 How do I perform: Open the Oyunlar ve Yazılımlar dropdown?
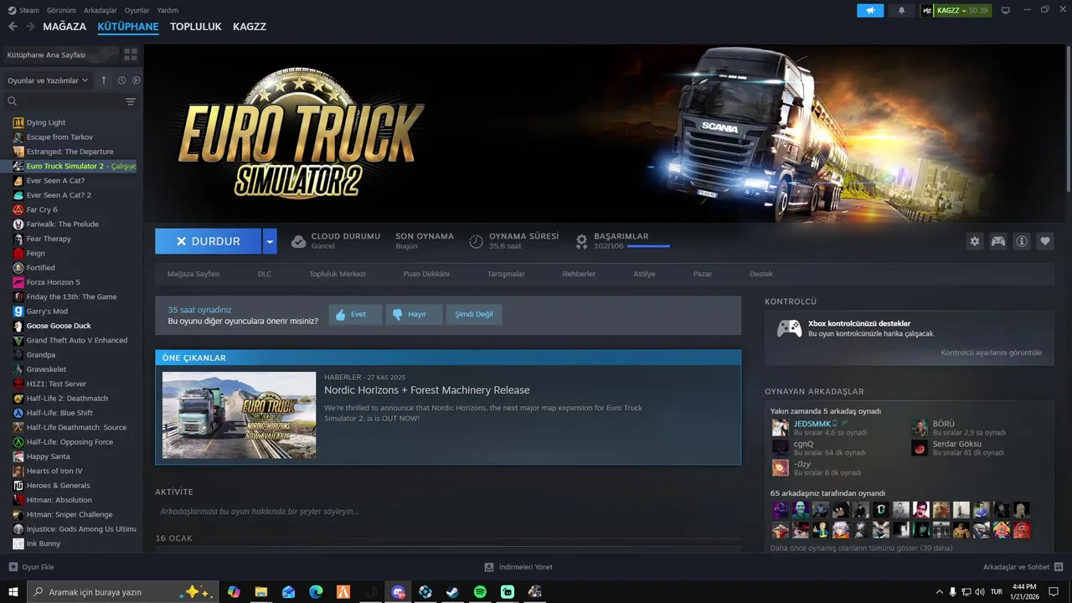[x=48, y=80]
